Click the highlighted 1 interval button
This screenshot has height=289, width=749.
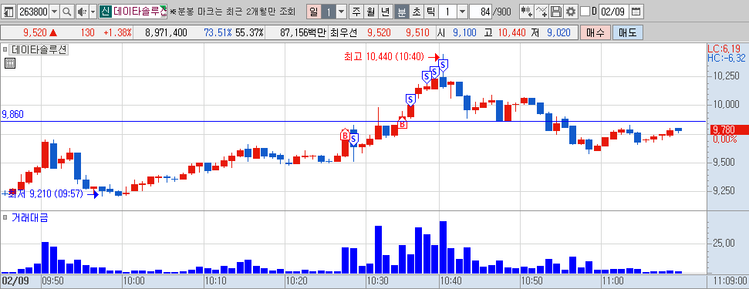click(328, 12)
